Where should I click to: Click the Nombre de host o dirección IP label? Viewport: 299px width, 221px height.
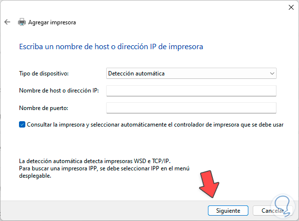[58, 91]
